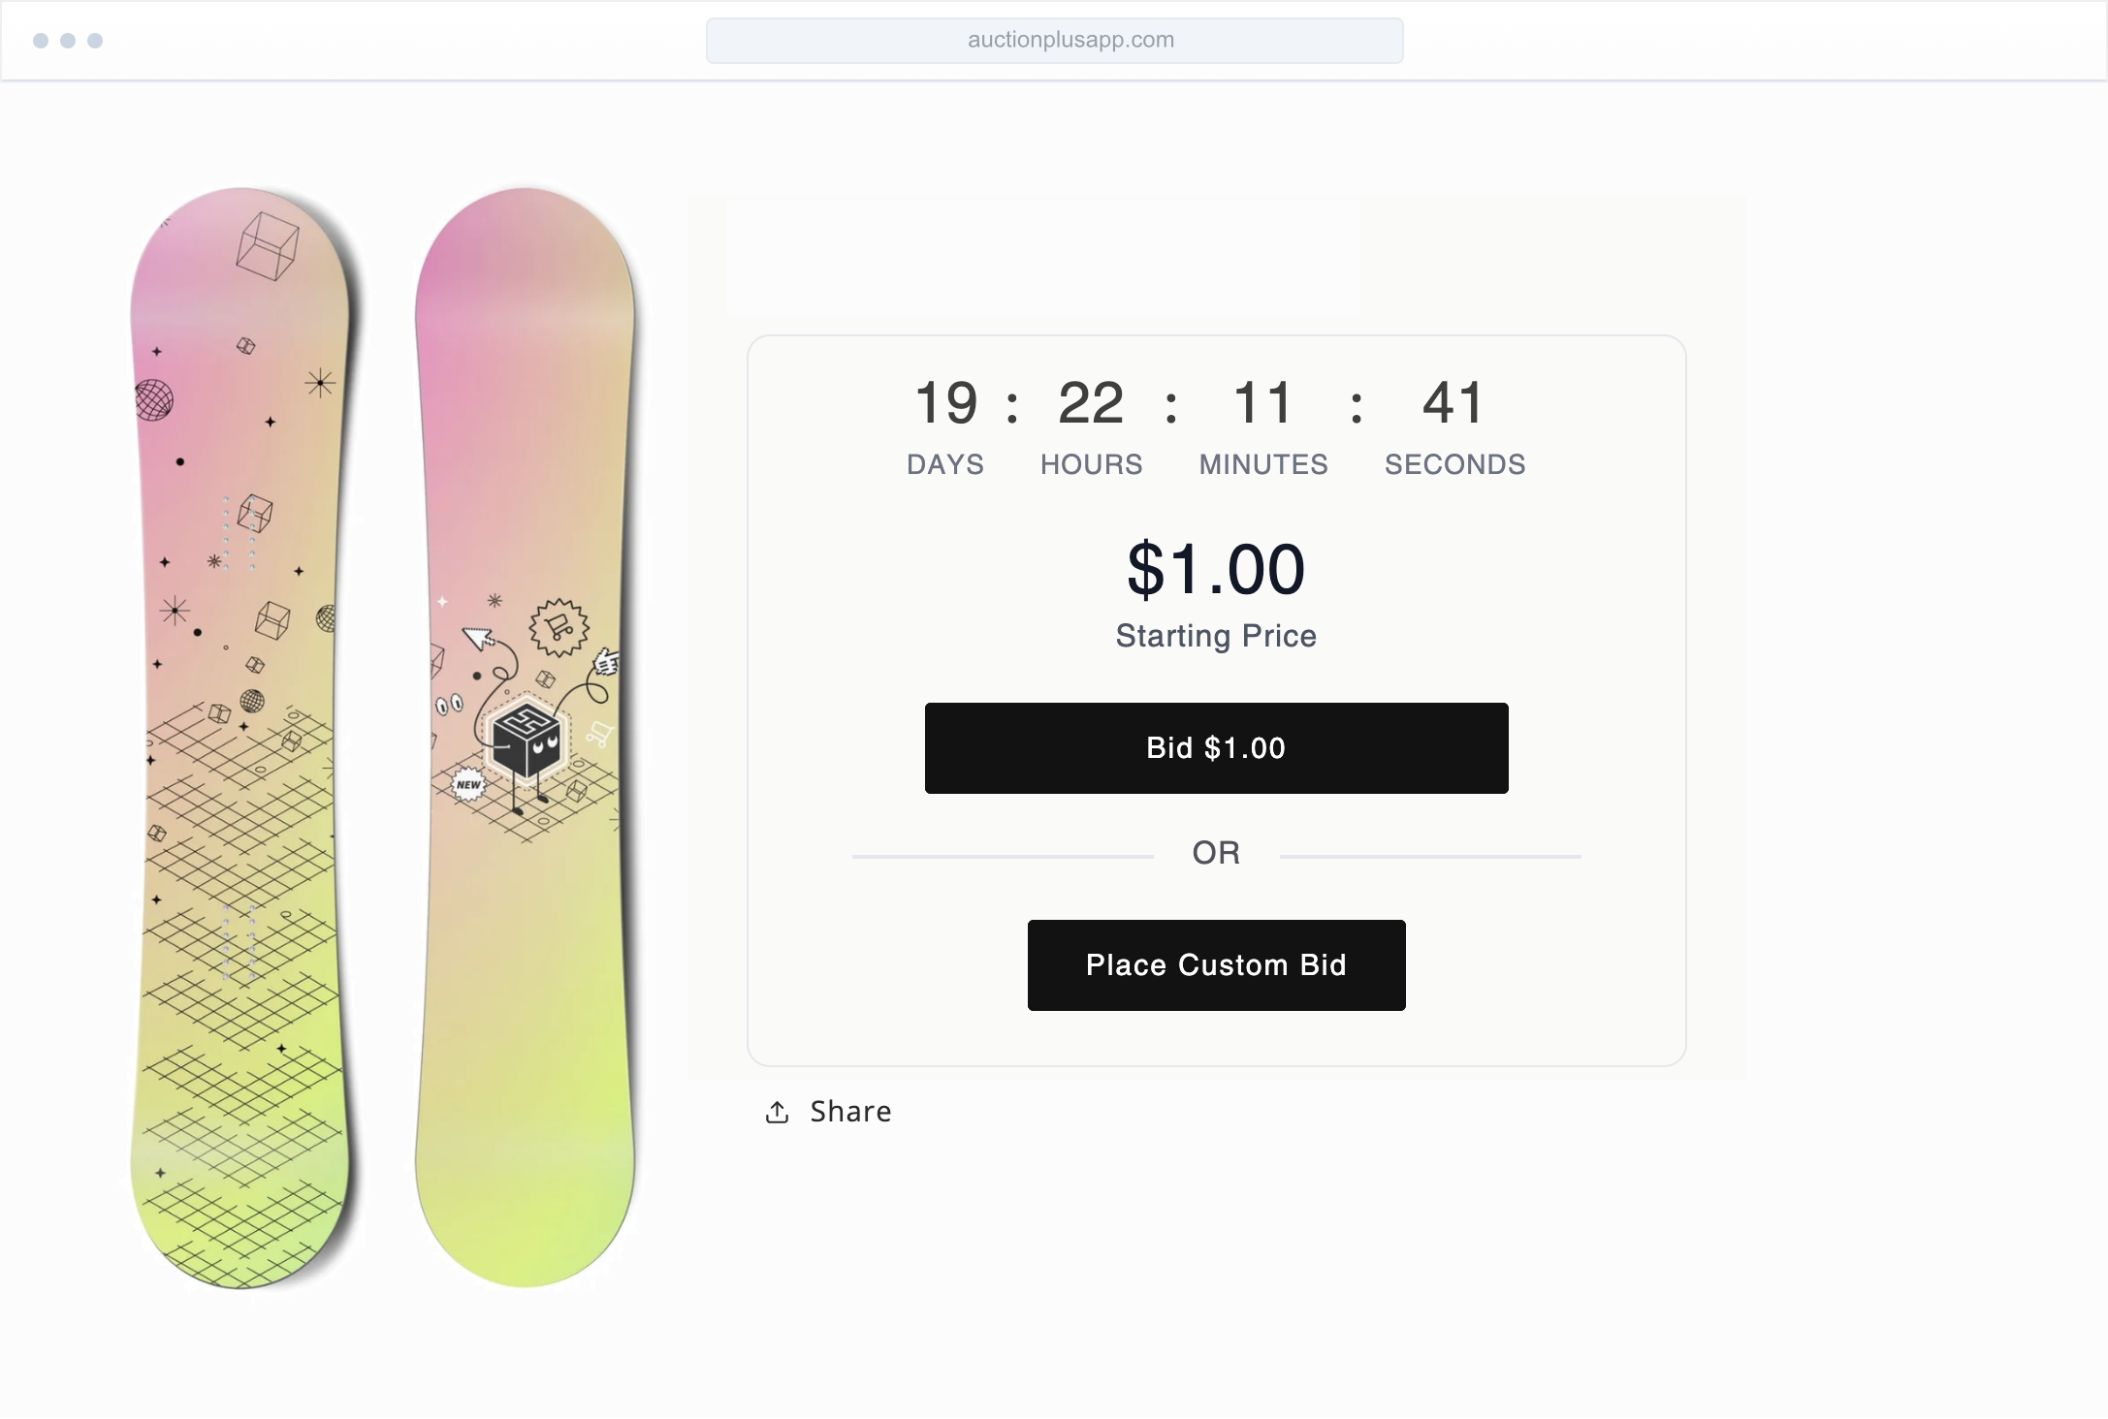This screenshot has height=1419, width=2108.
Task: Open the Share link text
Action: click(x=850, y=1112)
